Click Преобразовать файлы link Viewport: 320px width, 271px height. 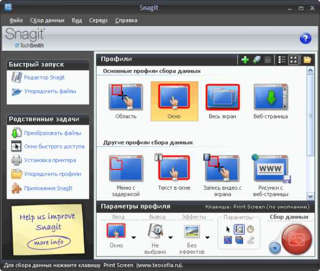point(52,133)
